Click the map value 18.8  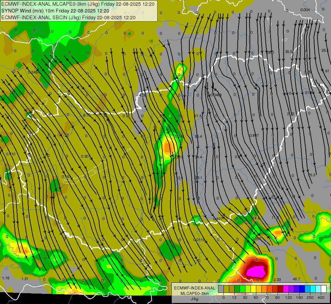256,218
